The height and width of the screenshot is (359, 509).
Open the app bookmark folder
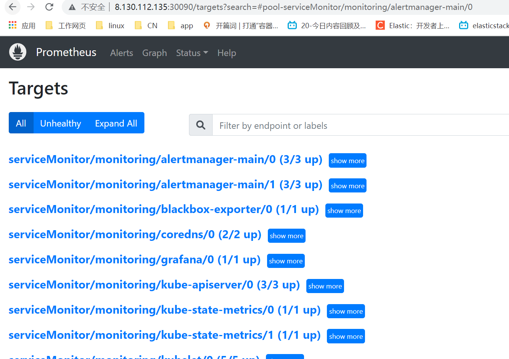tap(181, 26)
